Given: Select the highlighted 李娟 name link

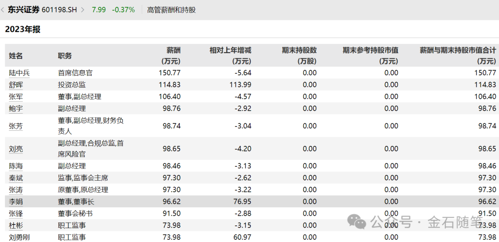Looking at the screenshot, I should coord(16,202).
